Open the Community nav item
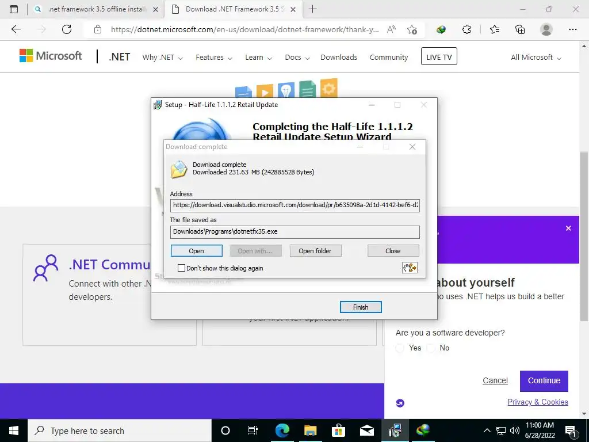The width and height of the screenshot is (589, 442). 389,58
